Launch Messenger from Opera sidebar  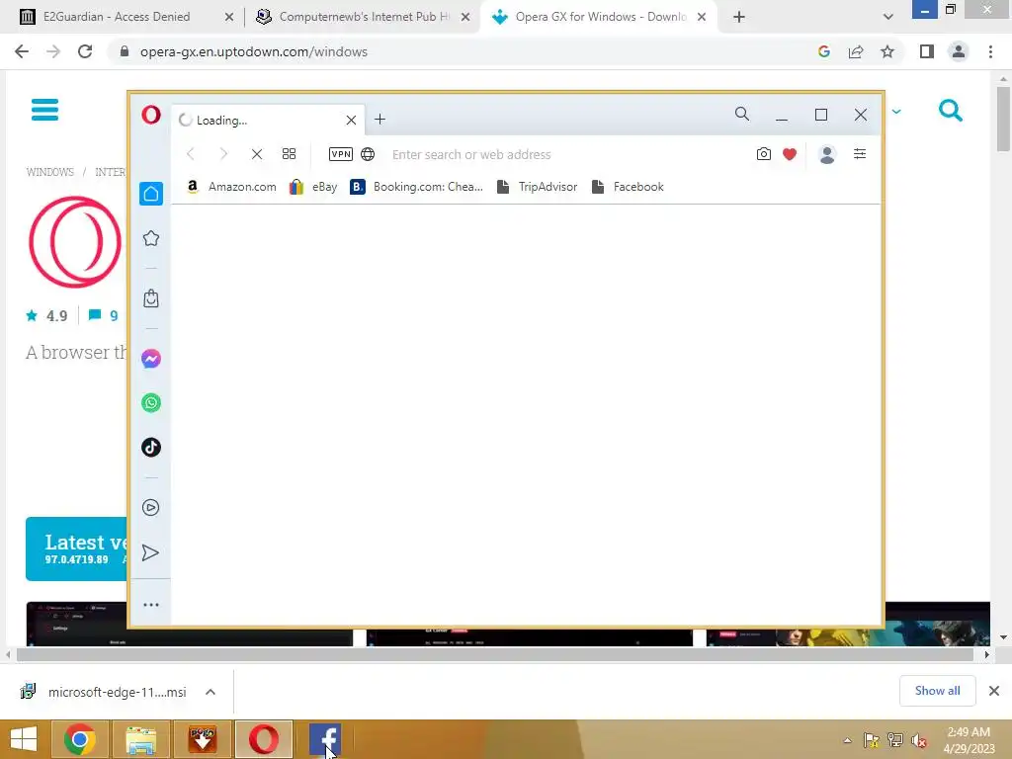point(151,358)
